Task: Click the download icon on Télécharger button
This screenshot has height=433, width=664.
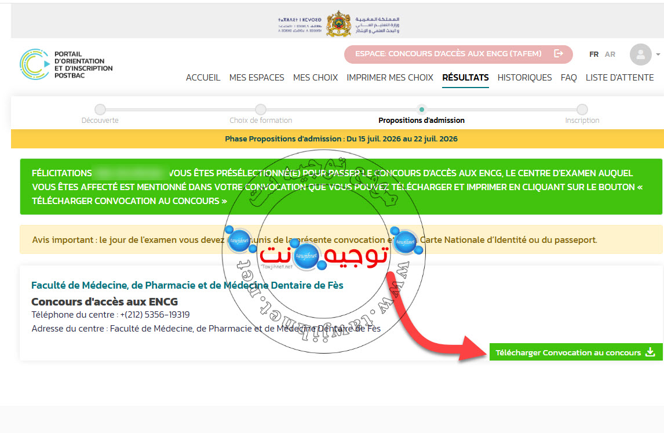Action: [651, 352]
